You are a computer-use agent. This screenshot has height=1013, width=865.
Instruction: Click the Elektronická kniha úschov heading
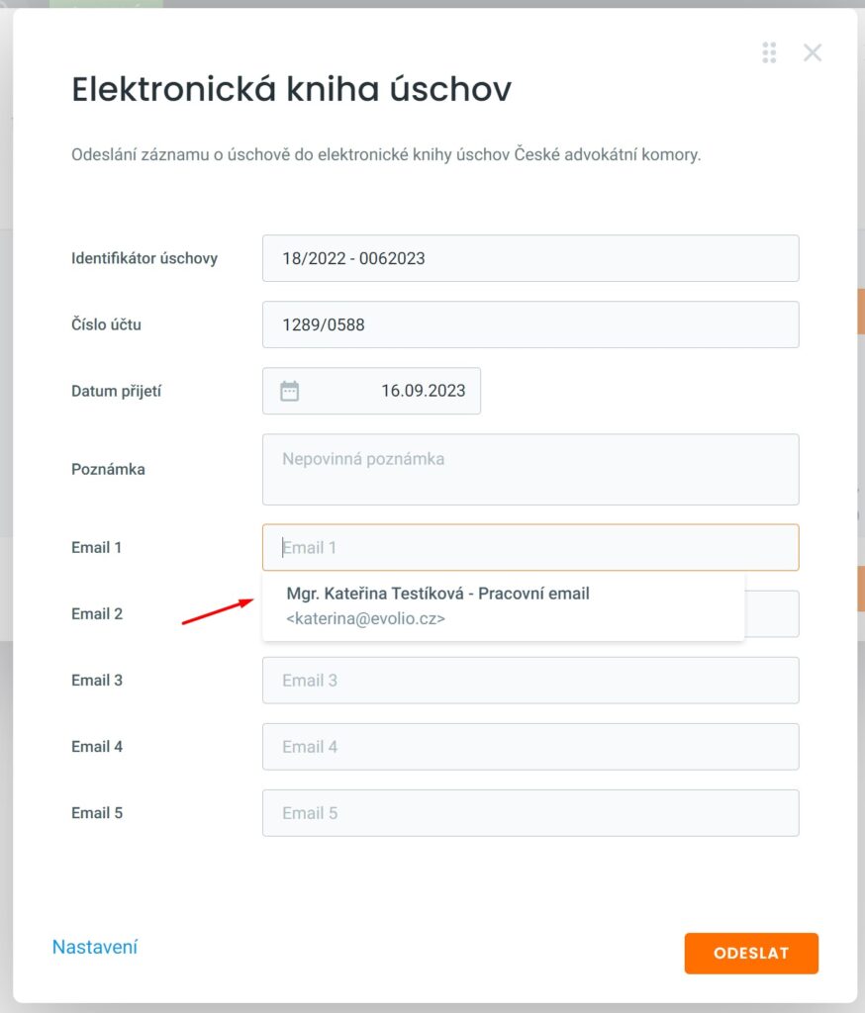(x=291, y=90)
